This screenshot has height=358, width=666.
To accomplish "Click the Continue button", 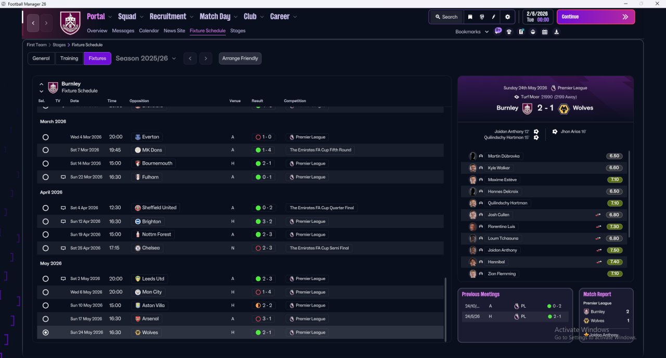I will [x=596, y=17].
